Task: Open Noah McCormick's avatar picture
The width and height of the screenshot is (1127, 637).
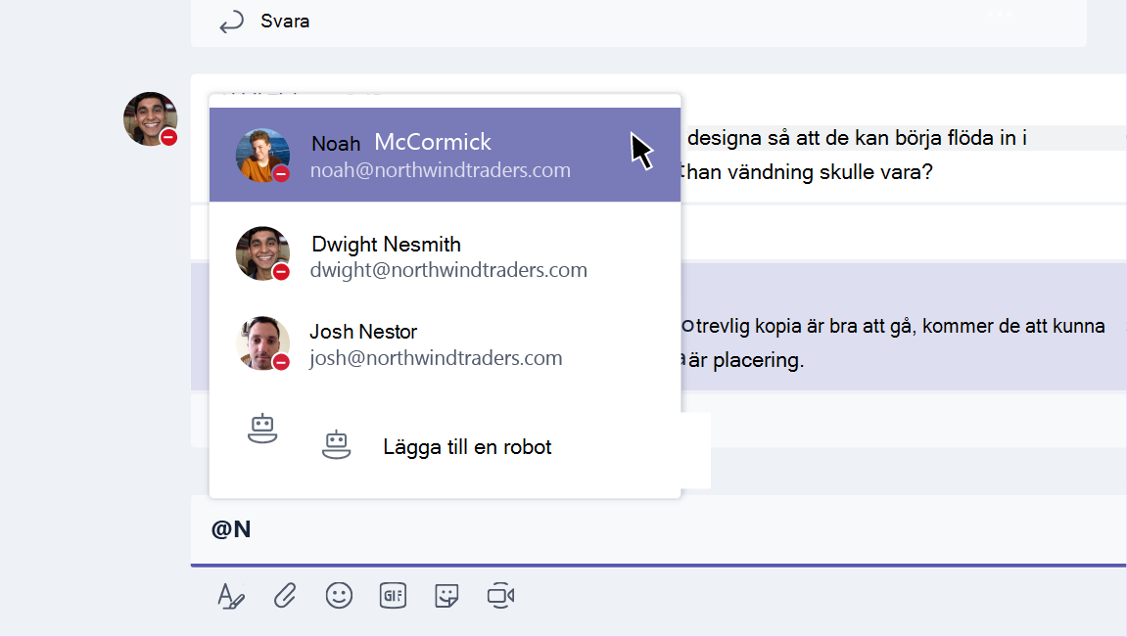Action: [263, 156]
